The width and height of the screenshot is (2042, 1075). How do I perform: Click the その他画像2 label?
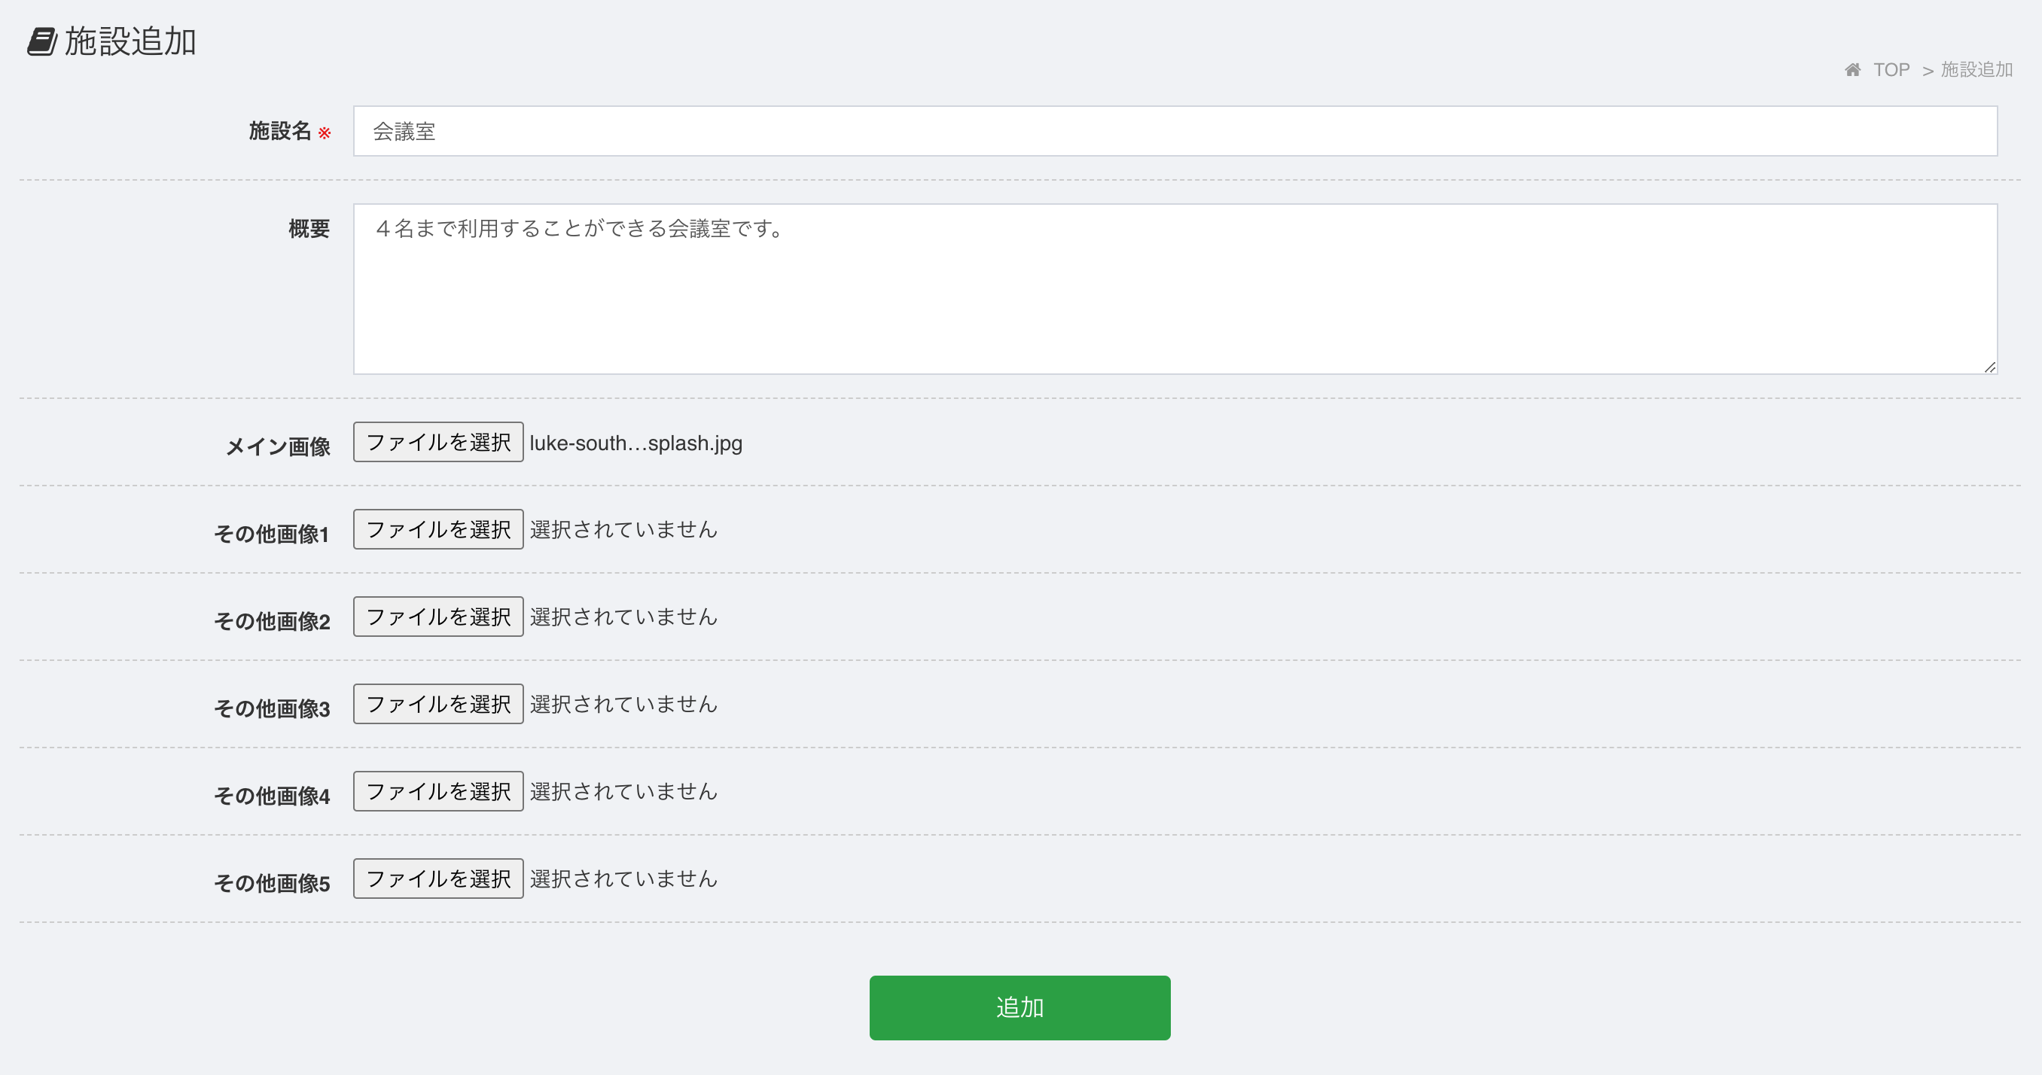coord(272,621)
